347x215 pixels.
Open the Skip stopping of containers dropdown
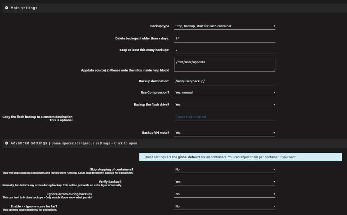pos(225,169)
